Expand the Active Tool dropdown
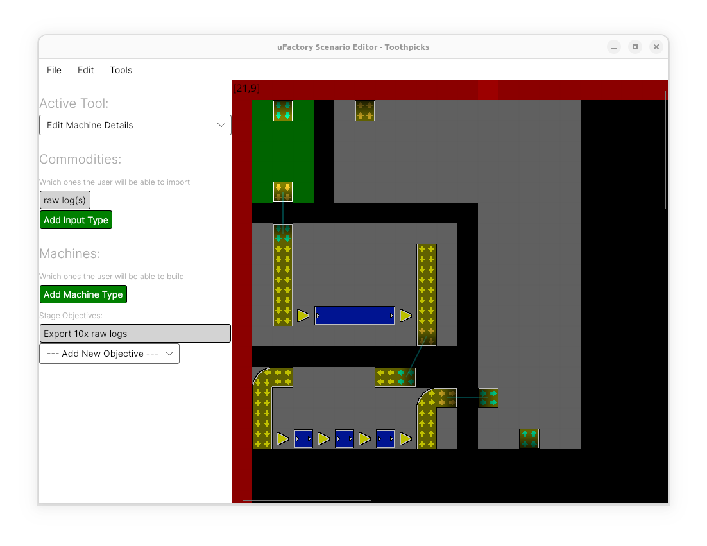 135,125
